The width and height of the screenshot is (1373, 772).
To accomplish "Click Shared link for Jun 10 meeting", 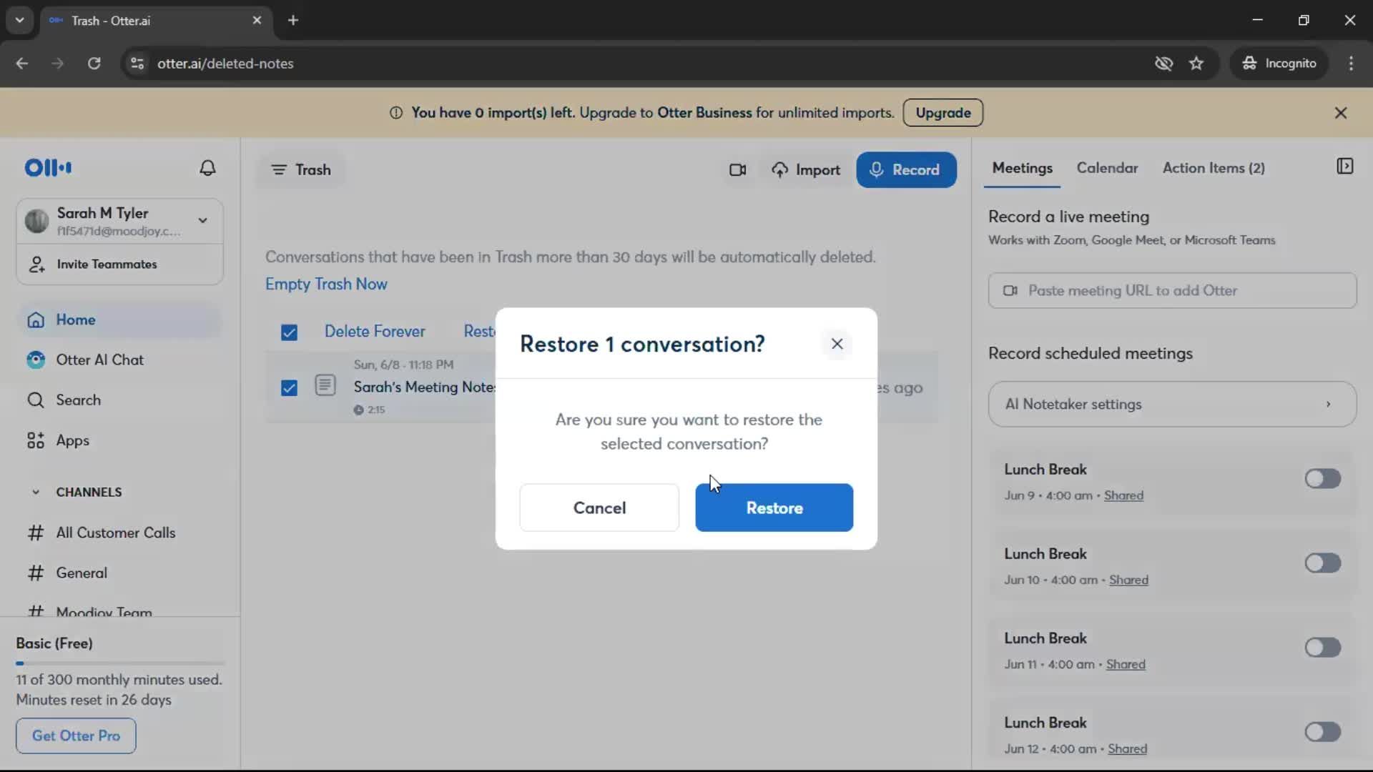I will (1128, 580).
